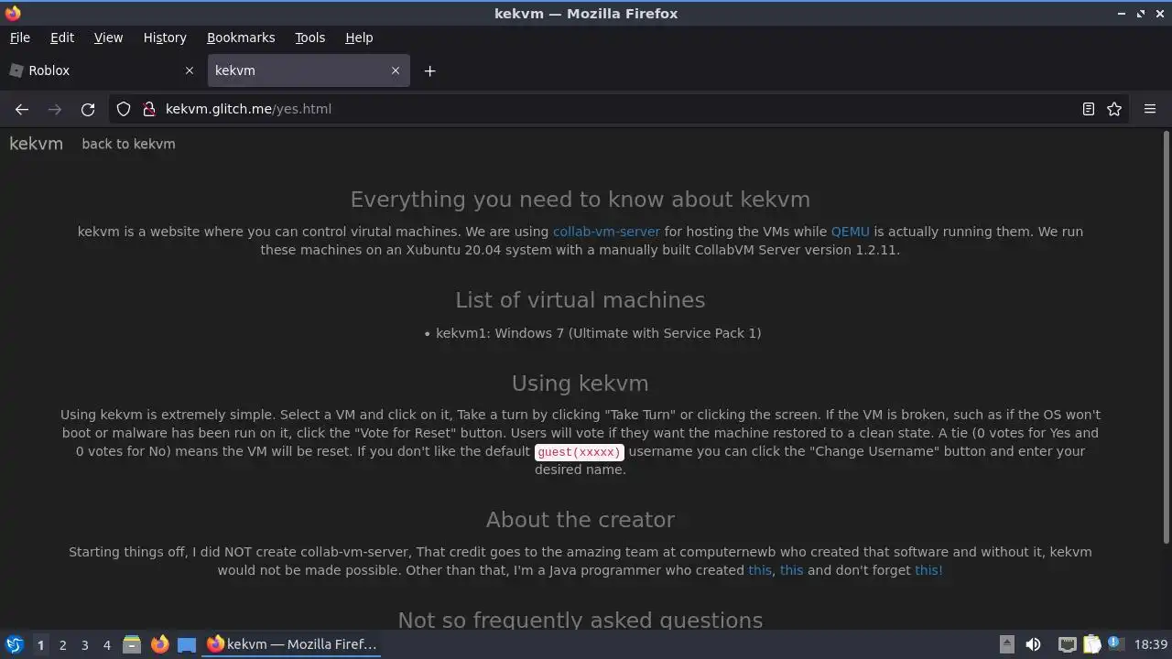Viewport: 1172px width, 659px height.
Task: Go back to the previous page
Action: point(22,109)
